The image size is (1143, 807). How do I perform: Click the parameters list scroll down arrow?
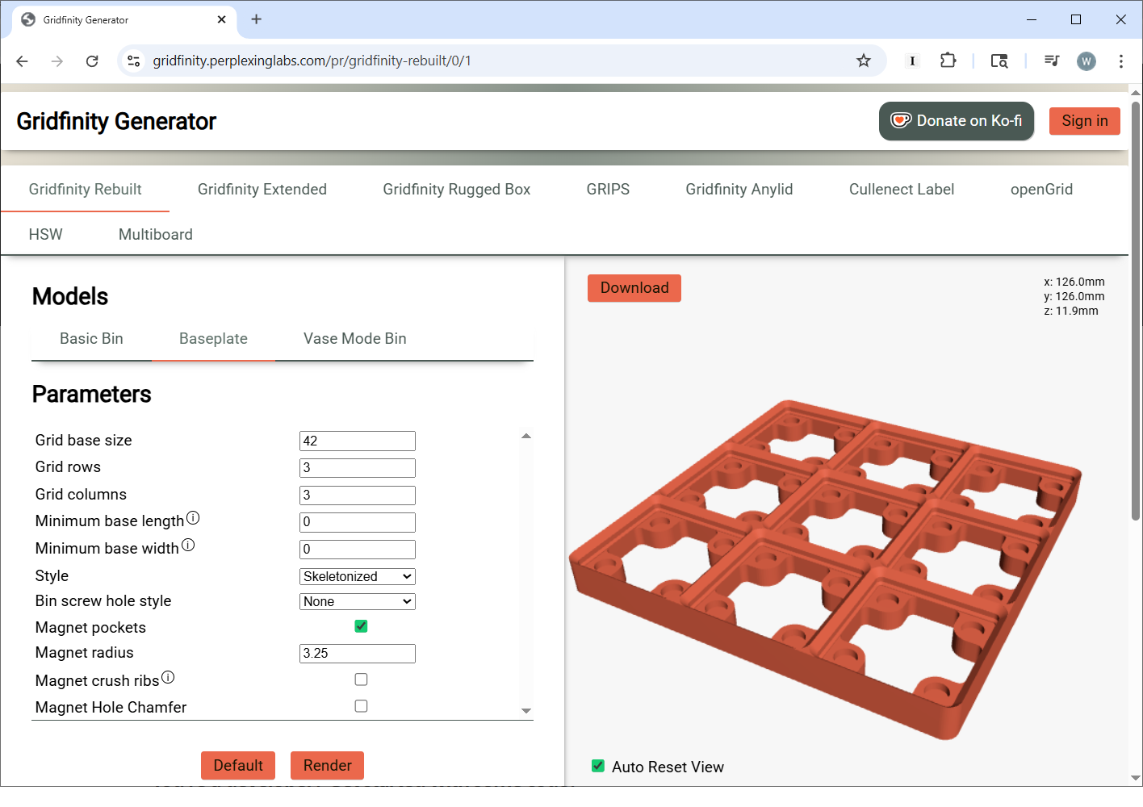point(526,711)
